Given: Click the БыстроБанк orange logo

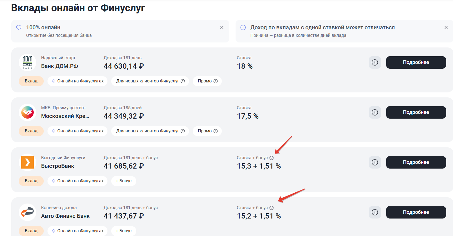Looking at the screenshot, I should click(27, 162).
